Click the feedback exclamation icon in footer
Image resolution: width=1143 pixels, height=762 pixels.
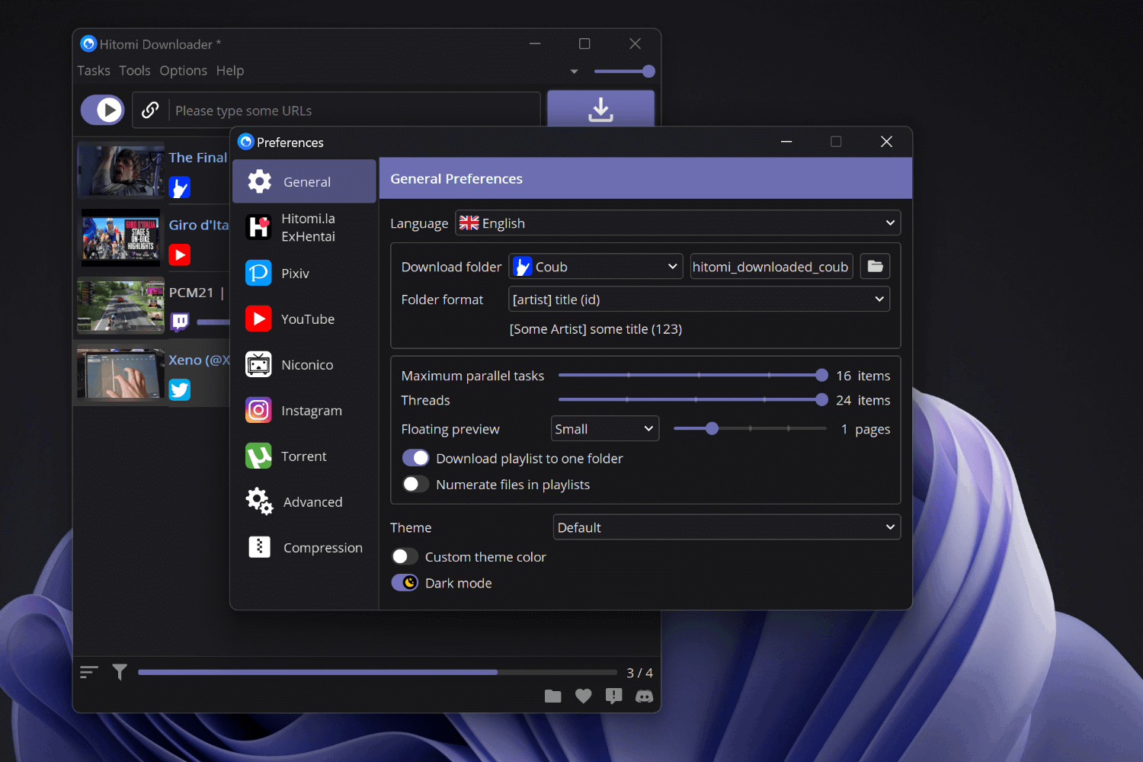[x=614, y=696]
